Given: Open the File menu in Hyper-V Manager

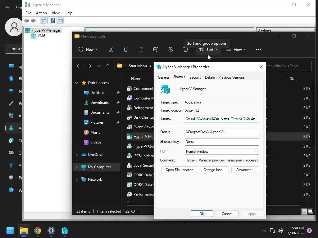Looking at the screenshot, I should click(28, 13).
